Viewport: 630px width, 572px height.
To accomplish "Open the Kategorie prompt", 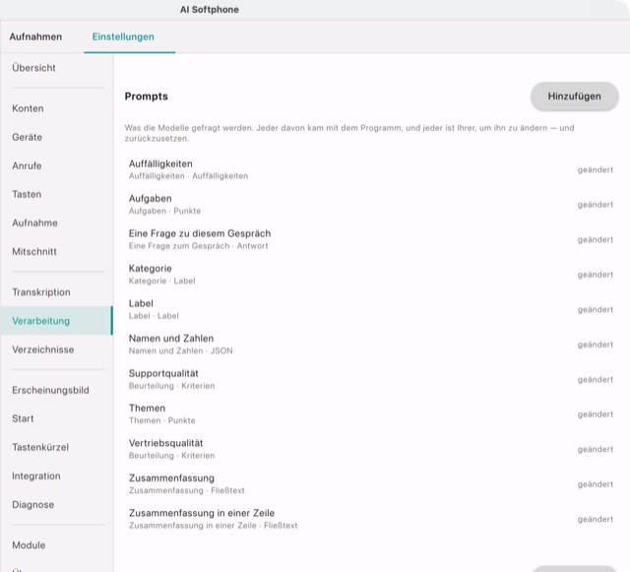I will tap(371, 275).
